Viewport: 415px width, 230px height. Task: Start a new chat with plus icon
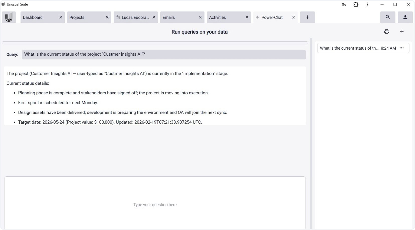402,32
